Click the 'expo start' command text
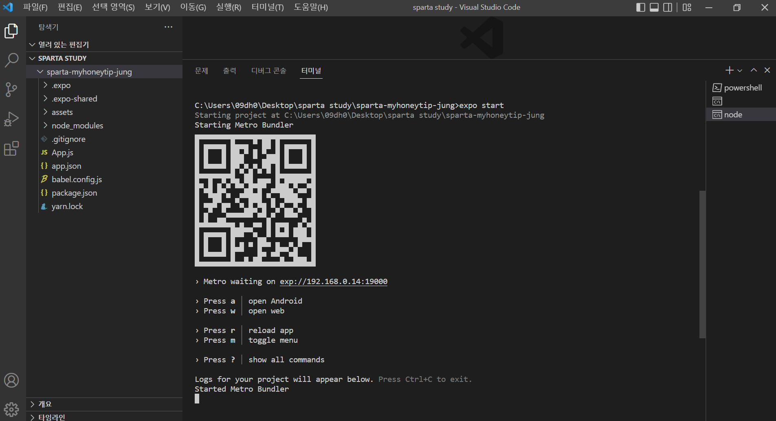Screen dimensions: 776x421 pos(481,106)
